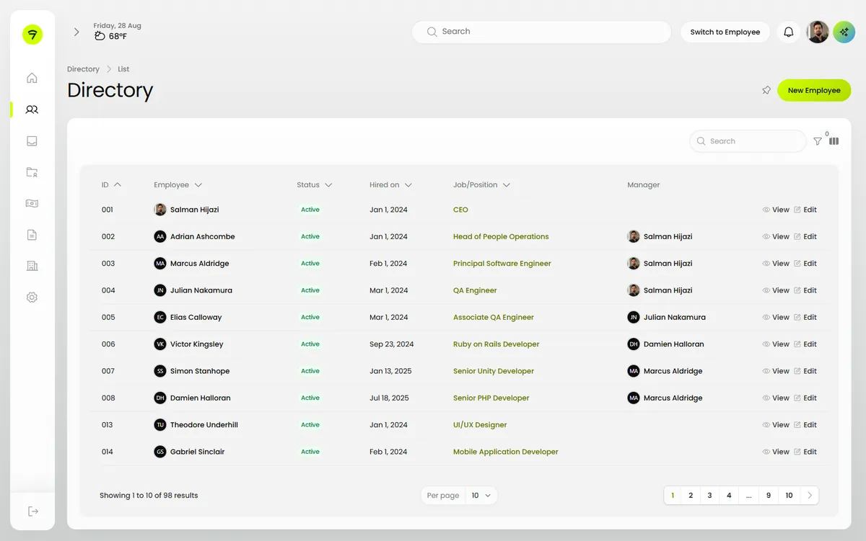Go to page 2 of results
The width and height of the screenshot is (866, 541).
[691, 495]
